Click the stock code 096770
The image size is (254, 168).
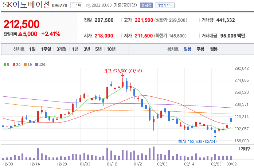coord(59,5)
